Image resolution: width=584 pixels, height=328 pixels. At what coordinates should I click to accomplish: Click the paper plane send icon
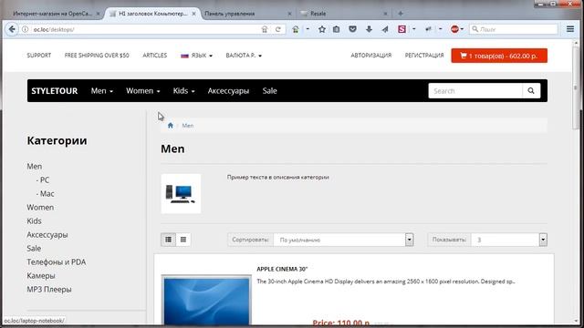tap(385, 29)
